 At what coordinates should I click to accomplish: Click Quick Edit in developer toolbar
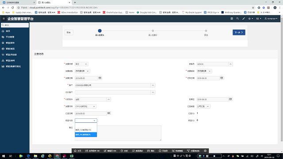[x=177, y=151]
